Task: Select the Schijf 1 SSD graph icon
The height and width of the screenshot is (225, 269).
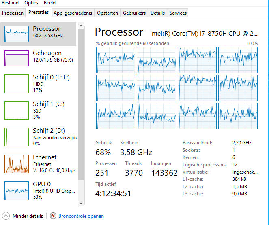Action: tap(17, 110)
